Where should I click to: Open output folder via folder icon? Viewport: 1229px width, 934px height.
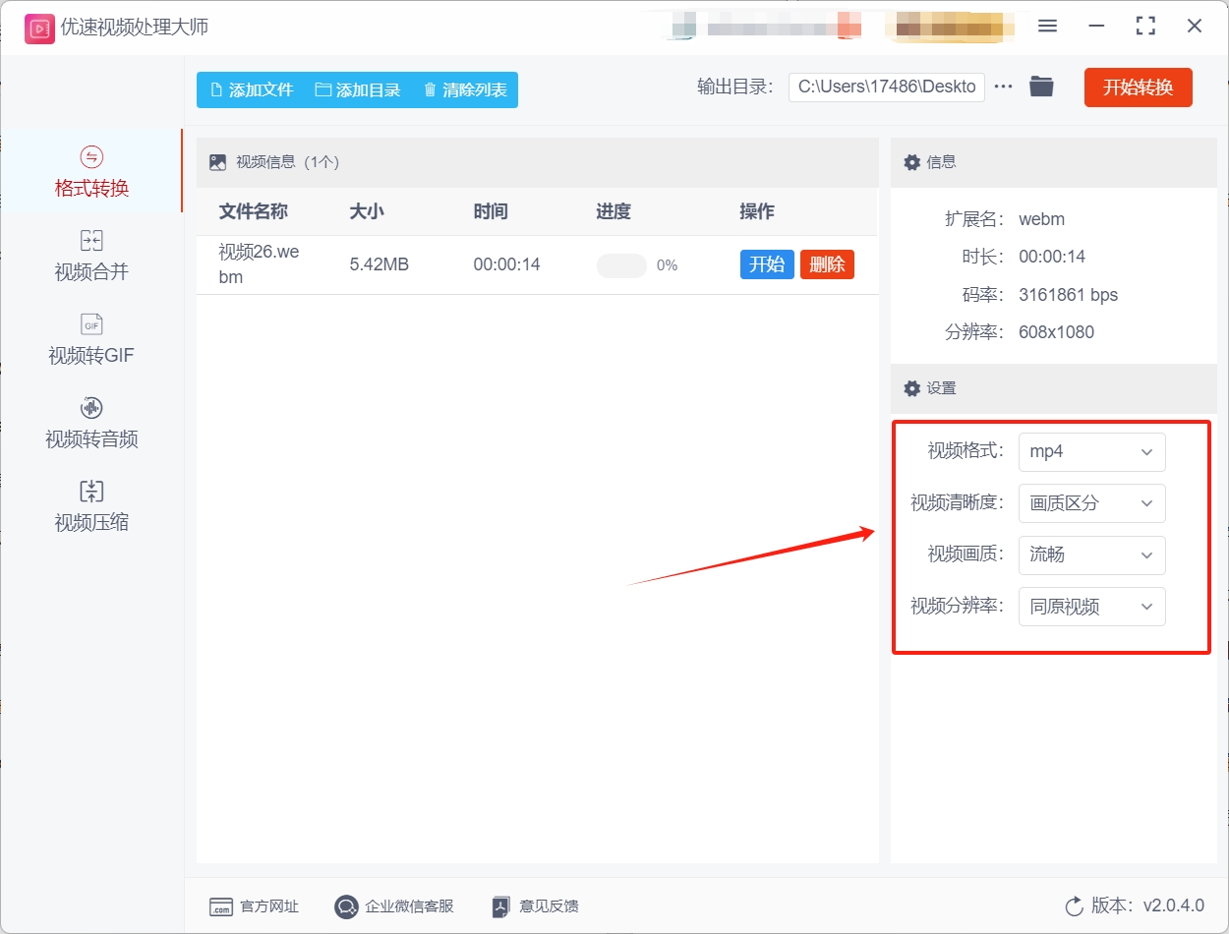click(x=1041, y=87)
